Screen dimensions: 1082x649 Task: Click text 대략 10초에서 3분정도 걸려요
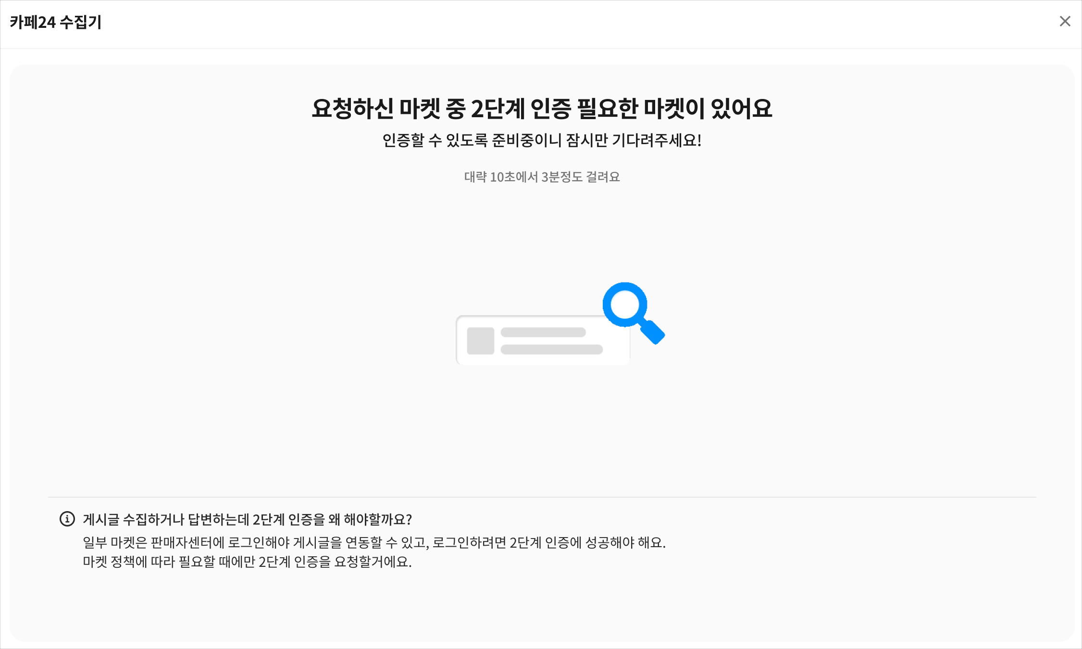pyautogui.click(x=542, y=177)
